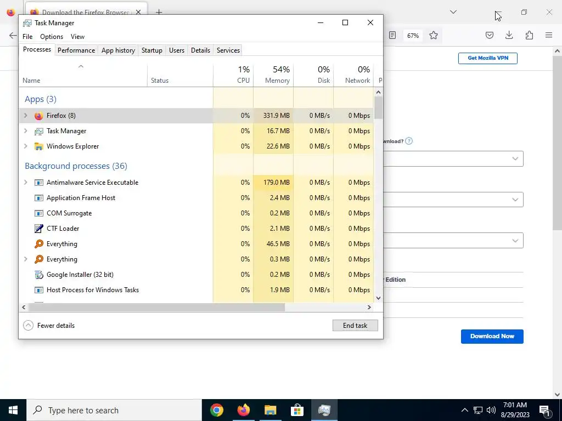The image size is (562, 421).
Task: Click the COM Surrogate process icon
Action: click(39, 213)
